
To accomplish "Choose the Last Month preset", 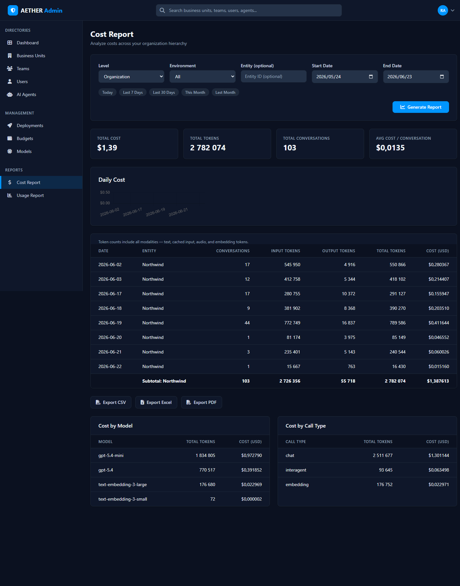I will [x=225, y=92].
